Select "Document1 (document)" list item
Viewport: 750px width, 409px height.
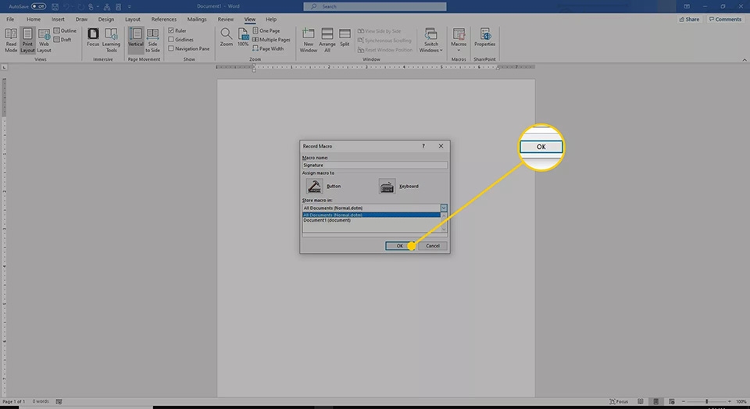tap(371, 220)
